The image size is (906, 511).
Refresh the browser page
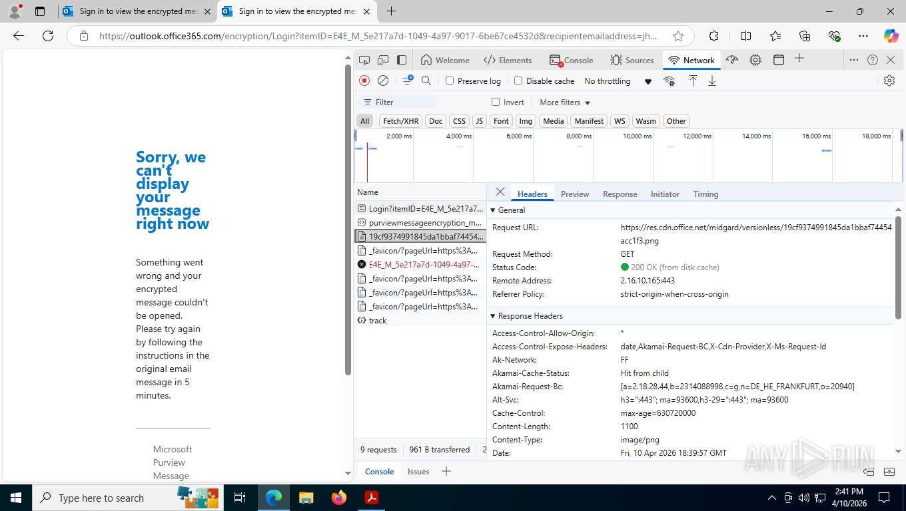[48, 36]
